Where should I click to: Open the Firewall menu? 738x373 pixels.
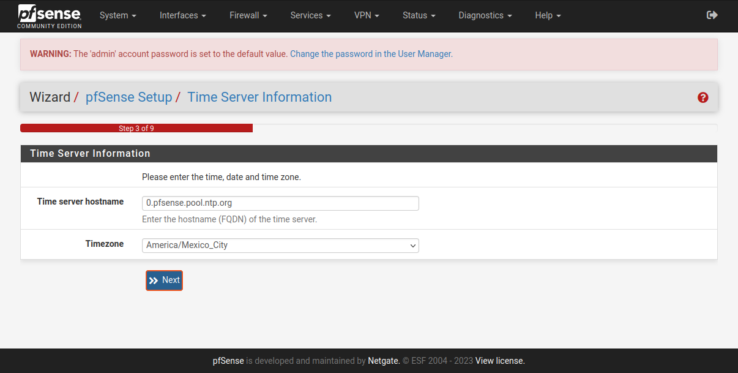[x=248, y=15]
